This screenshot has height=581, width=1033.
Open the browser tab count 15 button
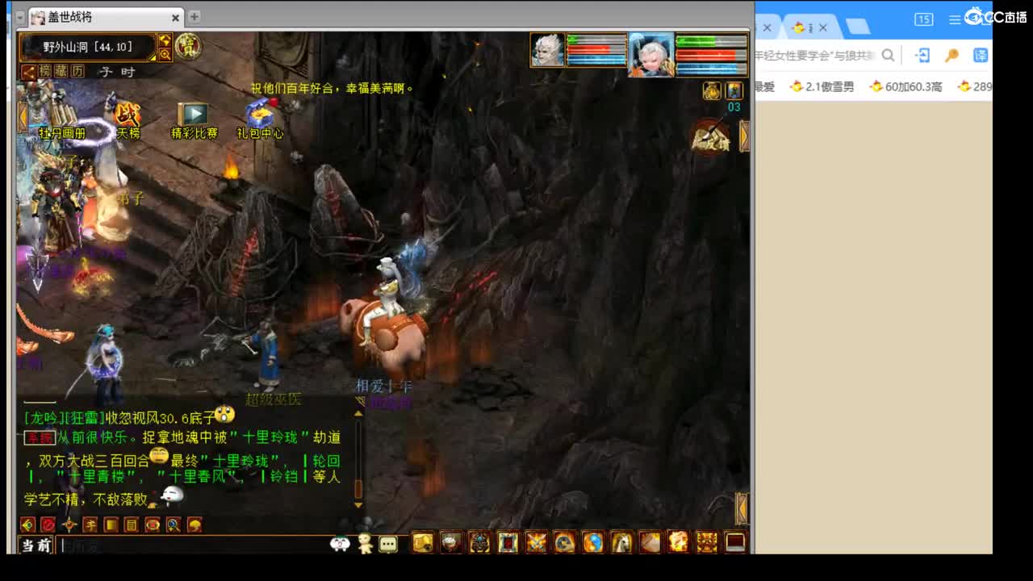click(x=924, y=19)
